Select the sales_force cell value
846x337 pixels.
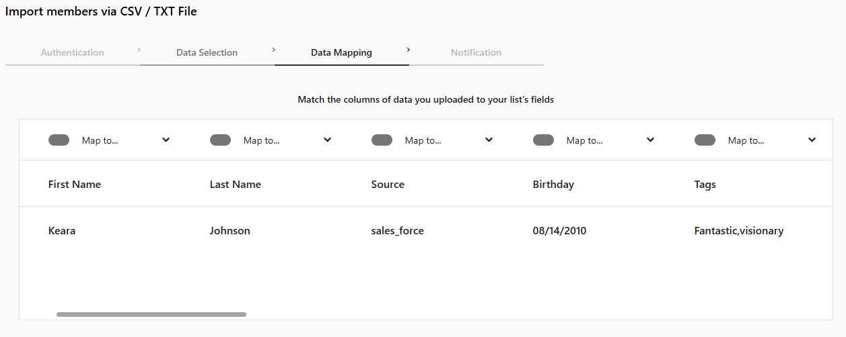tap(398, 231)
